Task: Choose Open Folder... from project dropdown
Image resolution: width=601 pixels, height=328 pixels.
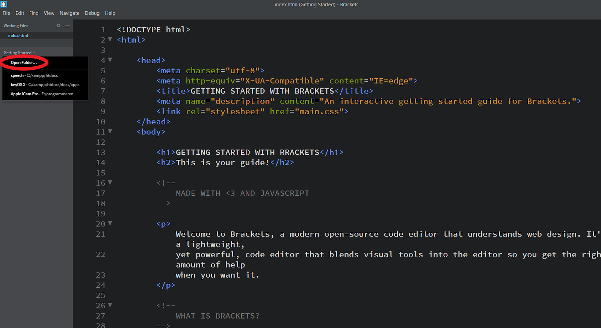Action: click(24, 63)
